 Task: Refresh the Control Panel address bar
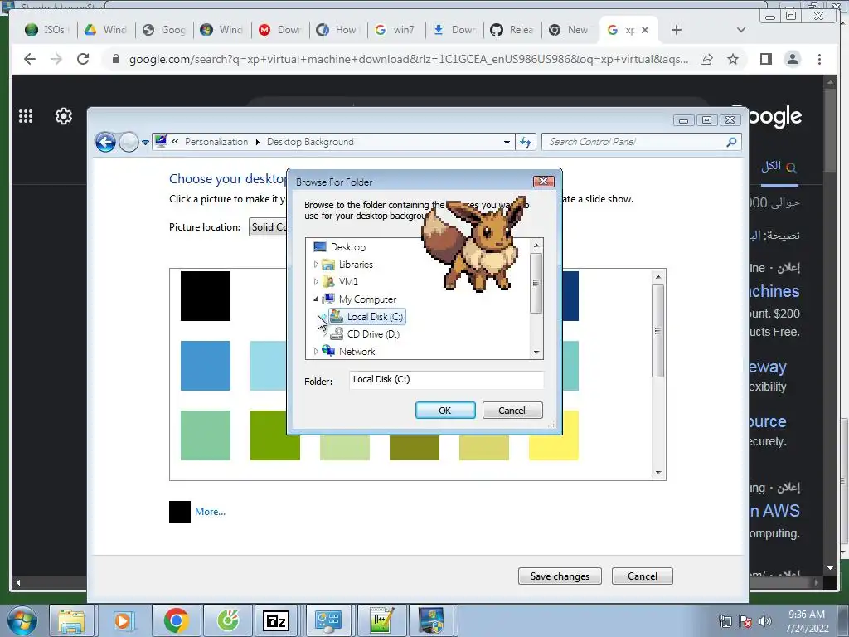525,143
